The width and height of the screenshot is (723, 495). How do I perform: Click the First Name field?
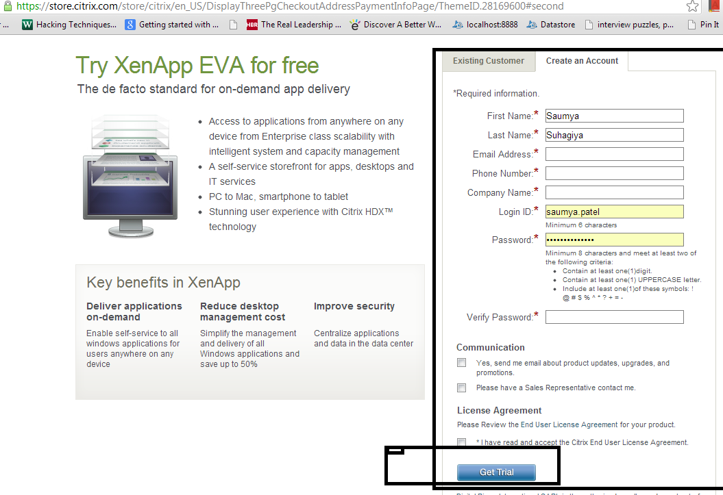(614, 116)
